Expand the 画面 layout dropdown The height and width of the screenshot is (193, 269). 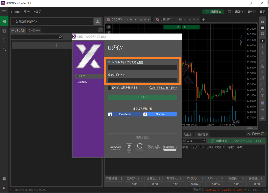239,12
